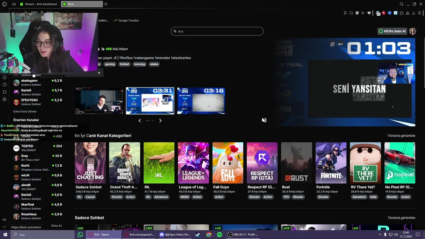Open Eray channel in recommended list
This screenshot has height=239, width=425.
pos(38,158)
